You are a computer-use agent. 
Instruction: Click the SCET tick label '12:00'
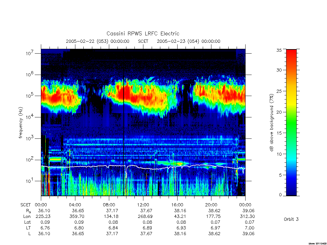coord(143,205)
